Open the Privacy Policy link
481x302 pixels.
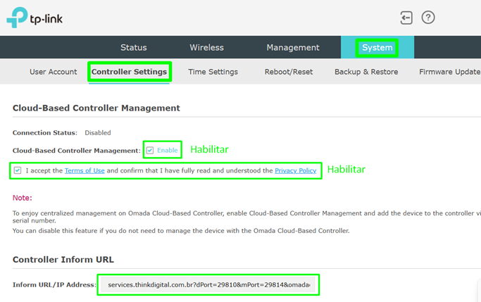[295, 170]
